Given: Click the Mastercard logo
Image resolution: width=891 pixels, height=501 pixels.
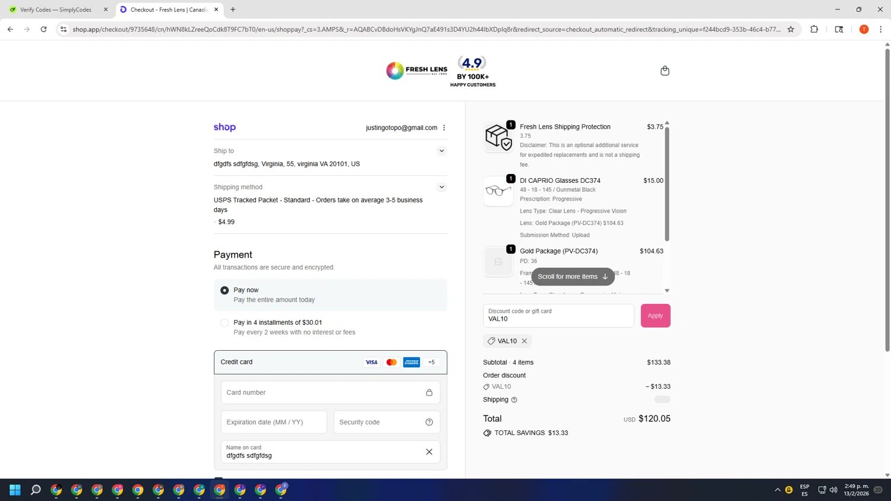Looking at the screenshot, I should 391,362.
